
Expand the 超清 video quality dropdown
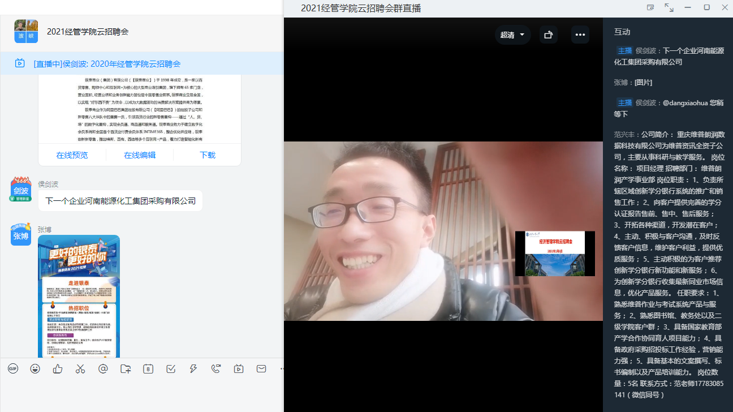[512, 35]
